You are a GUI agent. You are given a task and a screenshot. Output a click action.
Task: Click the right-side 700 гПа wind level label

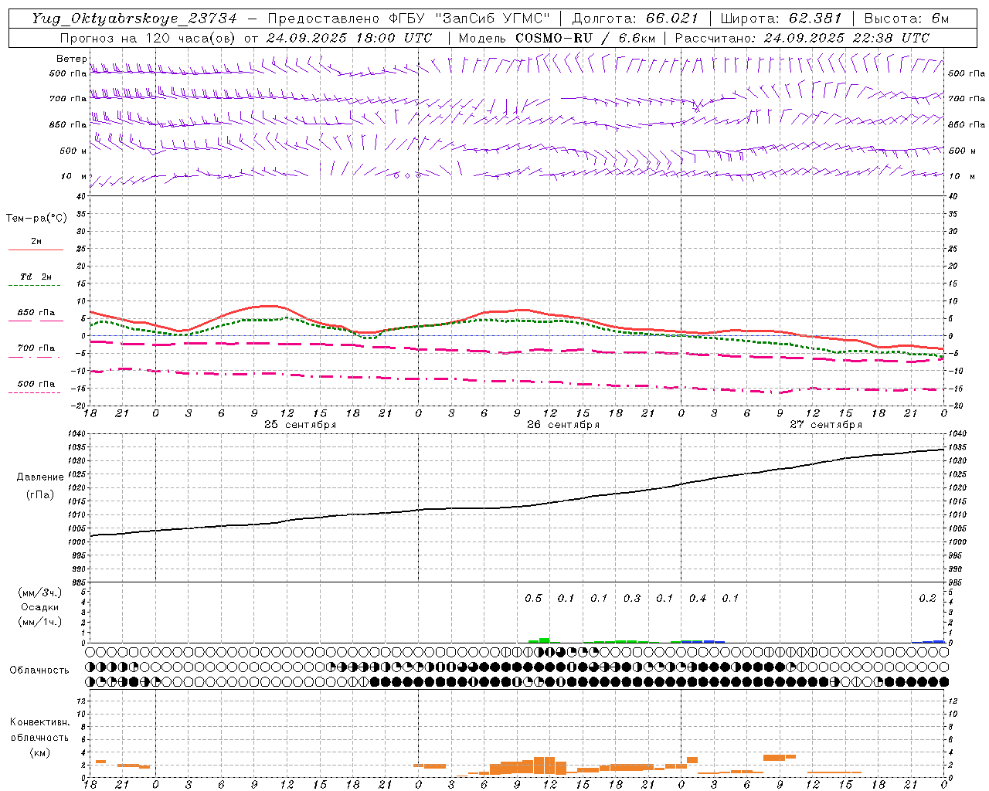point(967,99)
